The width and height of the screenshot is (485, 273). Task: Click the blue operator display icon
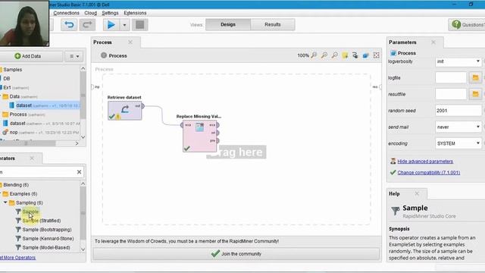click(x=365, y=55)
